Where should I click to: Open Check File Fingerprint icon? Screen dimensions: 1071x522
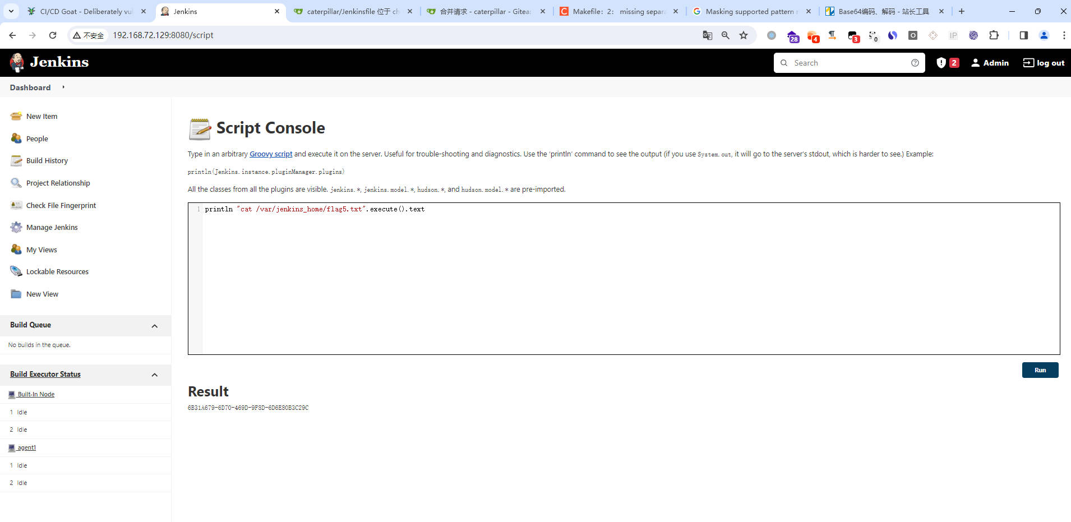tap(16, 205)
